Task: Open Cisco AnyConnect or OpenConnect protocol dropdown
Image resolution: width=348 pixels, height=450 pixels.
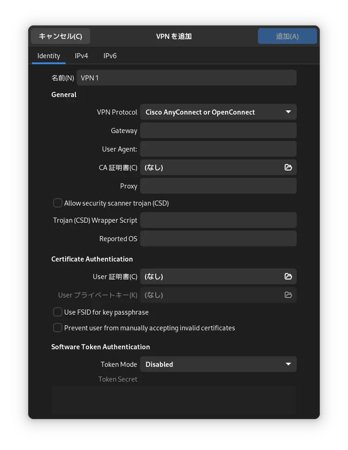Action: coord(218,112)
